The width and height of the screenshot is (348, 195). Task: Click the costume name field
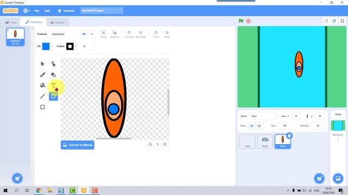tap(63, 34)
